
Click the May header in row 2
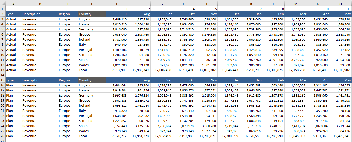click(341, 14)
